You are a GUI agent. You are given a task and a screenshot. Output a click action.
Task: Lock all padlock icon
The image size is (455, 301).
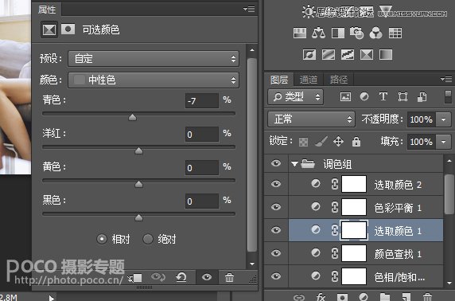point(356,142)
